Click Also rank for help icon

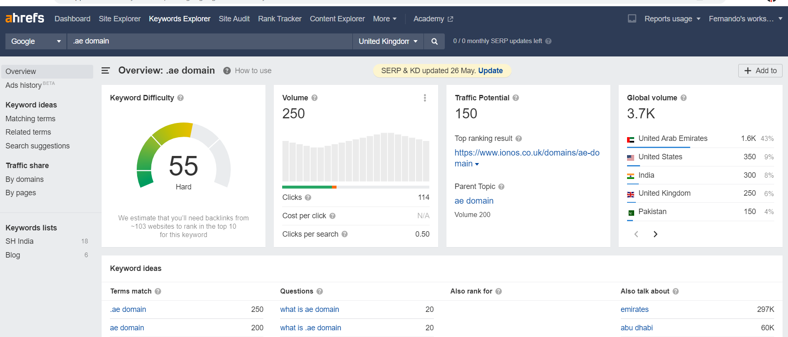coord(499,291)
